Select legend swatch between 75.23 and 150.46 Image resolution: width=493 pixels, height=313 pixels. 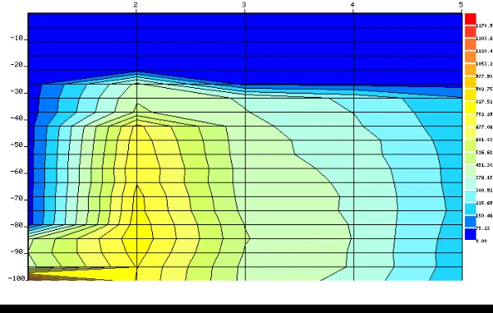470,222
